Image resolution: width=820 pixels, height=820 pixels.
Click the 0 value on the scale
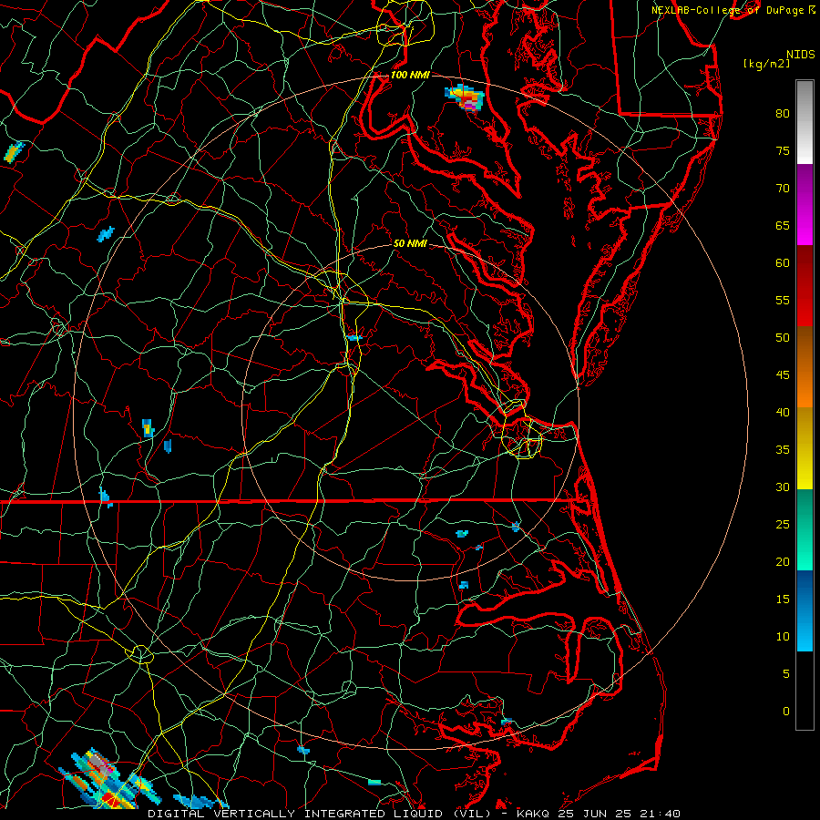(x=786, y=712)
